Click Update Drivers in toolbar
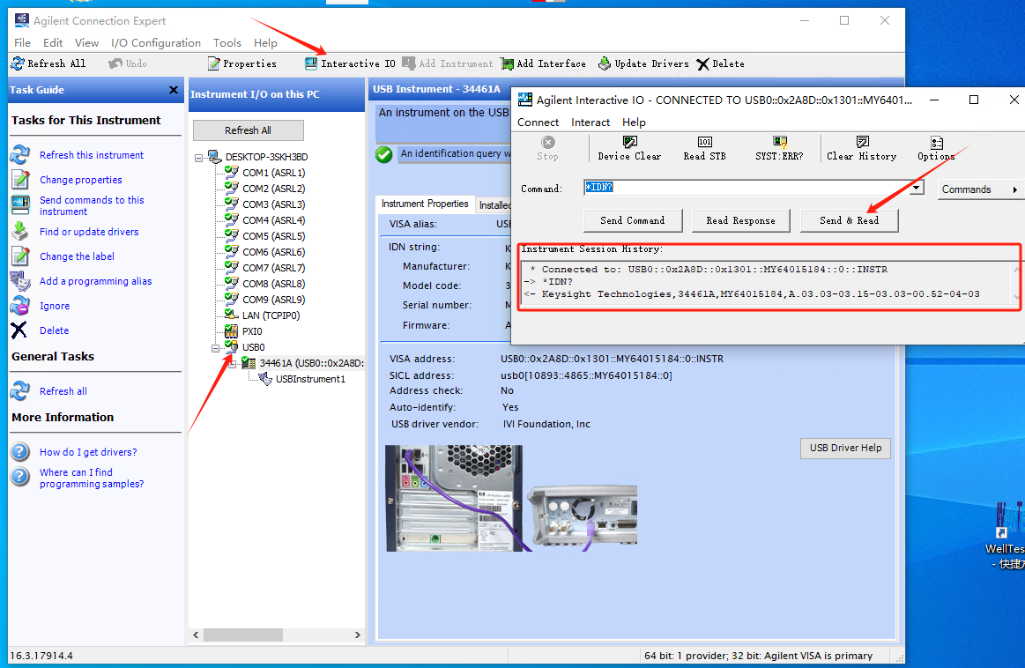 (643, 63)
